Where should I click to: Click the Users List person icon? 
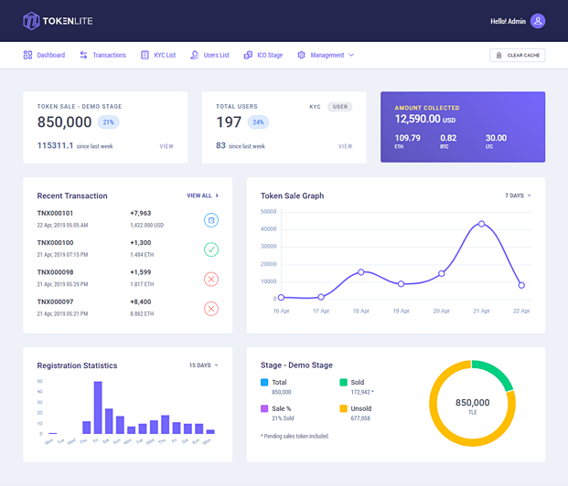[195, 55]
